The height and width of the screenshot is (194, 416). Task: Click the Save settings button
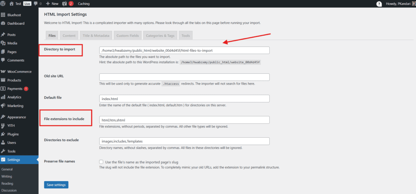click(56, 185)
